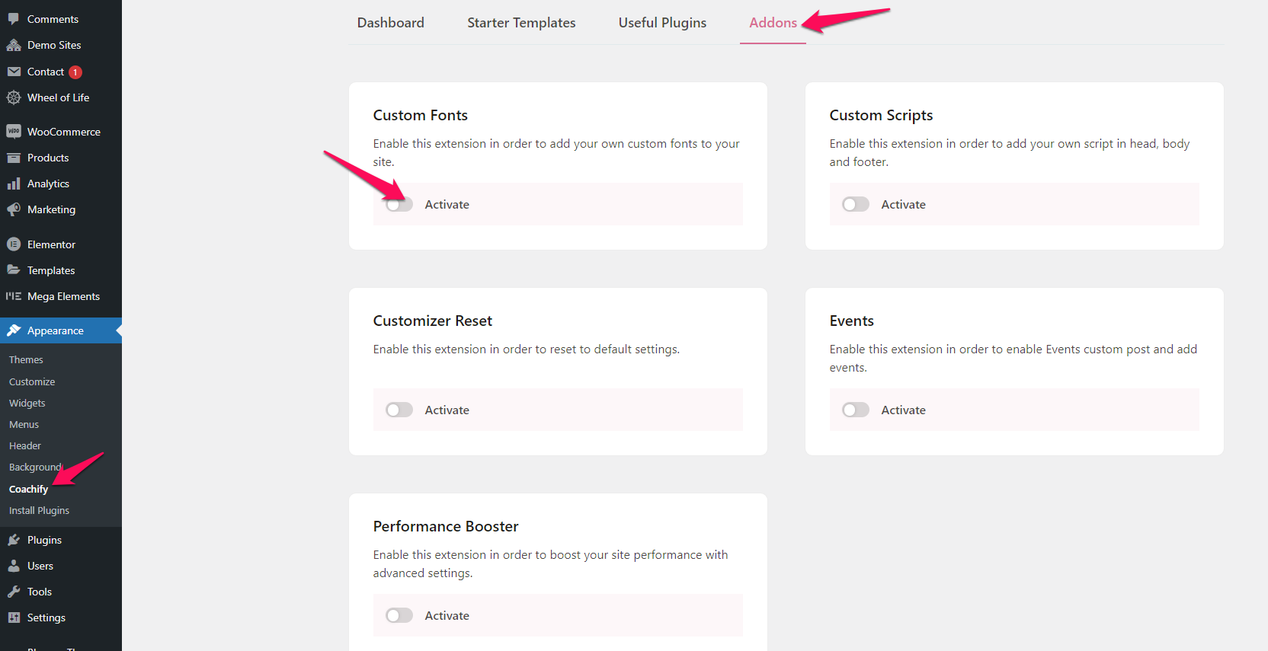Enable the Events addon switch

click(855, 410)
